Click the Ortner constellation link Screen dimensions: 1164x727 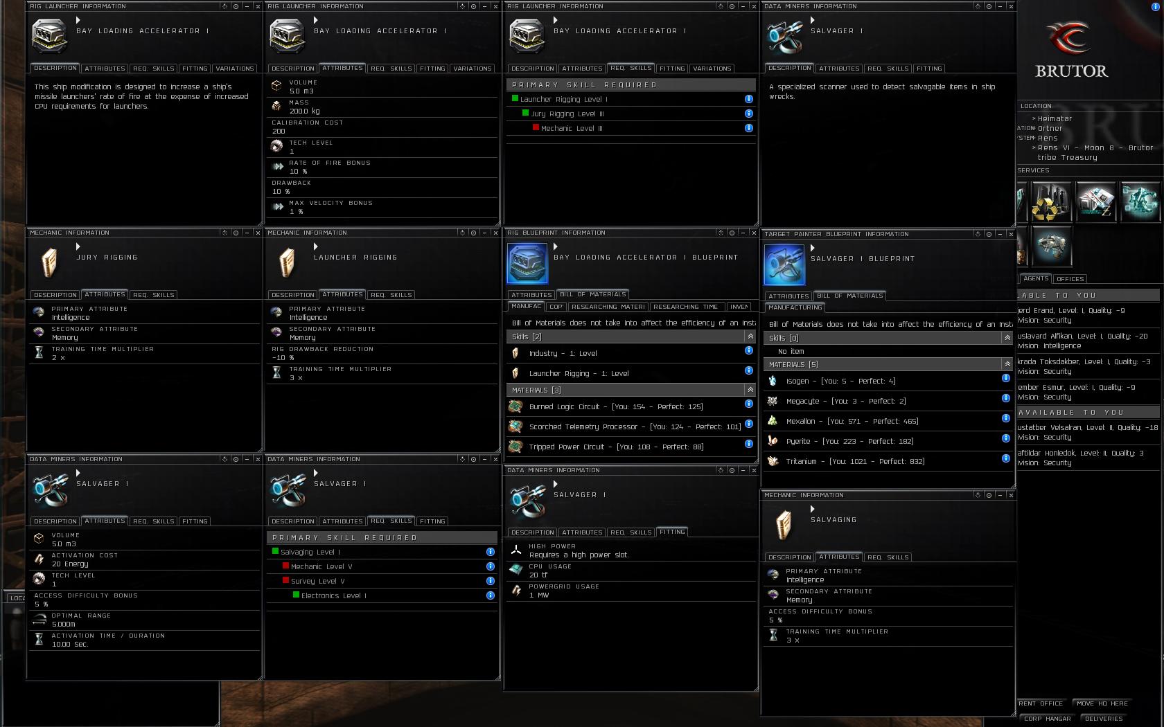tap(1050, 129)
